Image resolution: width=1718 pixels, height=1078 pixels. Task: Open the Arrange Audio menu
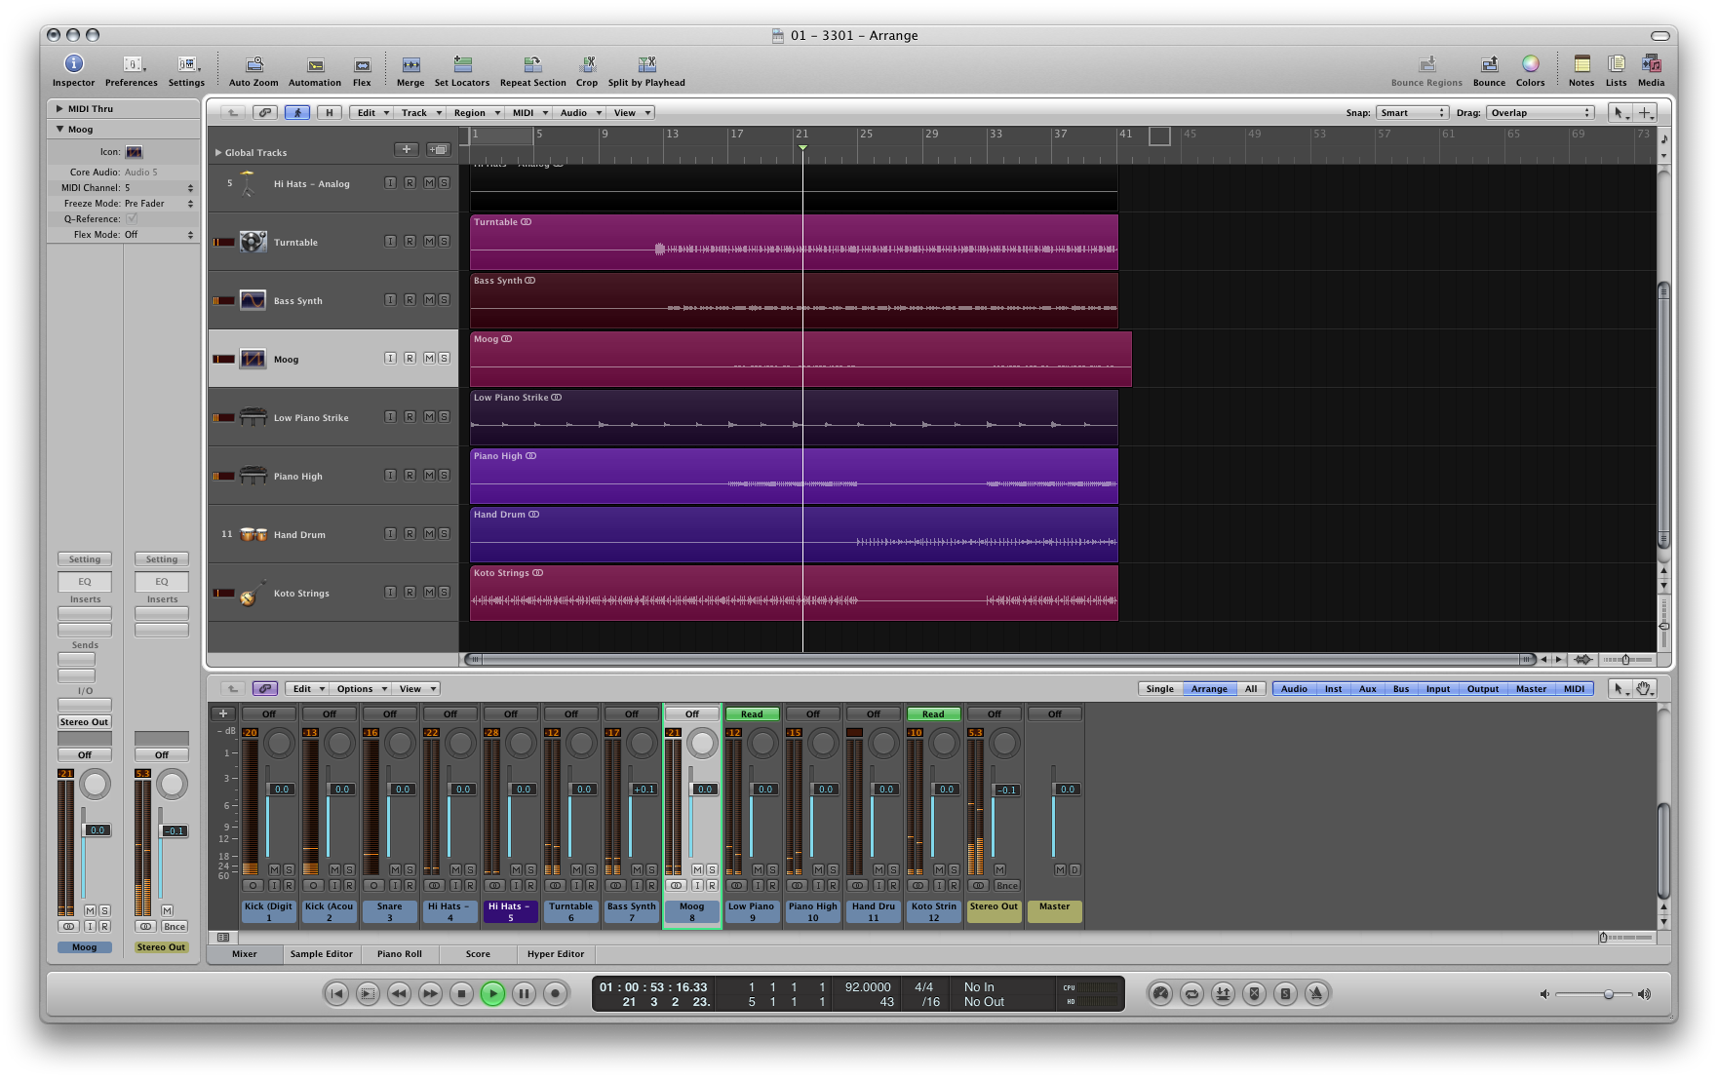coord(579,113)
